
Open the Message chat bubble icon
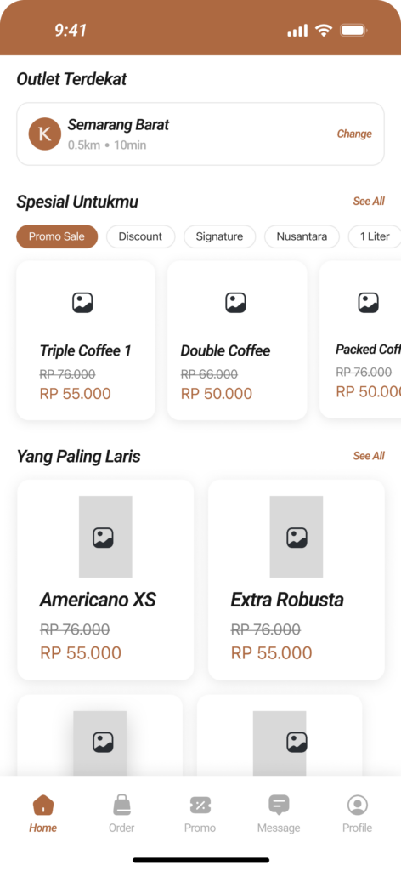point(279,805)
